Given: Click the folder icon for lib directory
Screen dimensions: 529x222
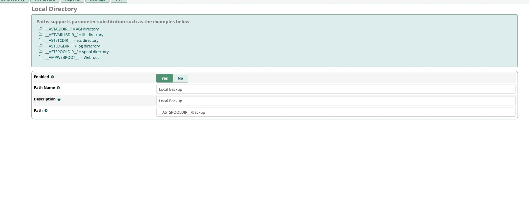Looking at the screenshot, I should pos(41,34).
